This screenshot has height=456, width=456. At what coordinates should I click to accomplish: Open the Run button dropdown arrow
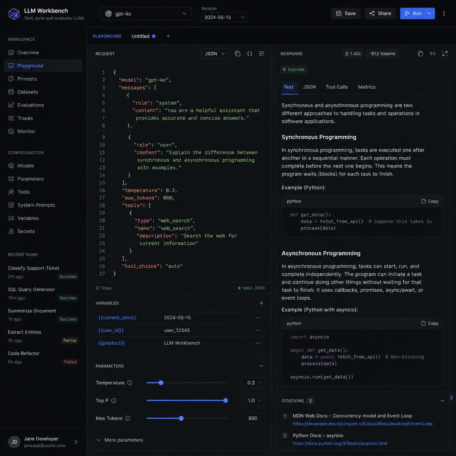(429, 13)
